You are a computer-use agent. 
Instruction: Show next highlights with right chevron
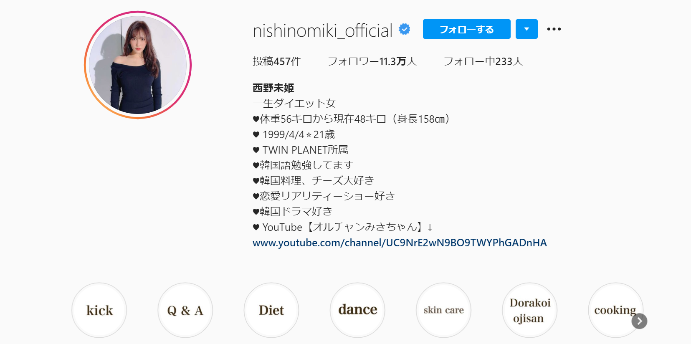coord(639,321)
